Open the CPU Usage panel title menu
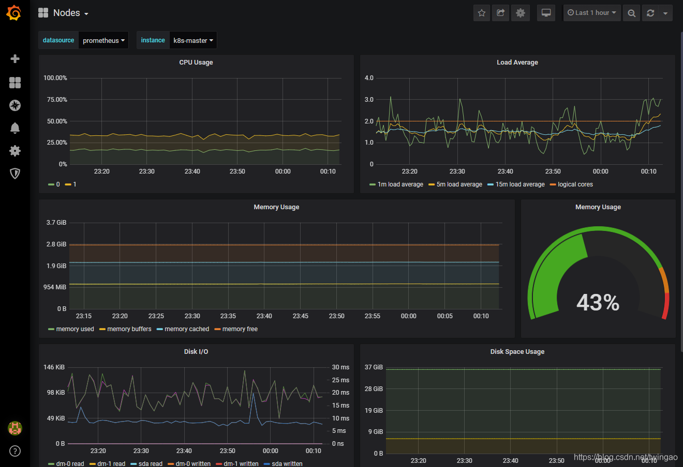Screen dimensions: 683x467 click(196, 63)
